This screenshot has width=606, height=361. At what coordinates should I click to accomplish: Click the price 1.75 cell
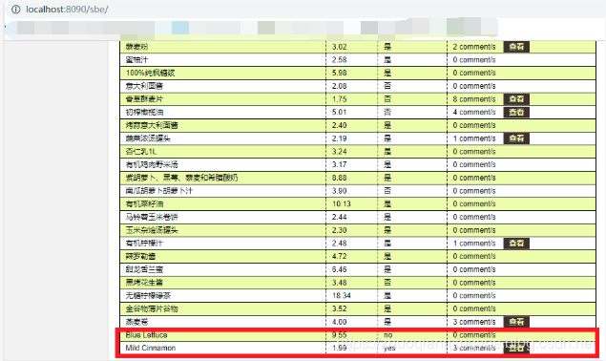coord(340,99)
